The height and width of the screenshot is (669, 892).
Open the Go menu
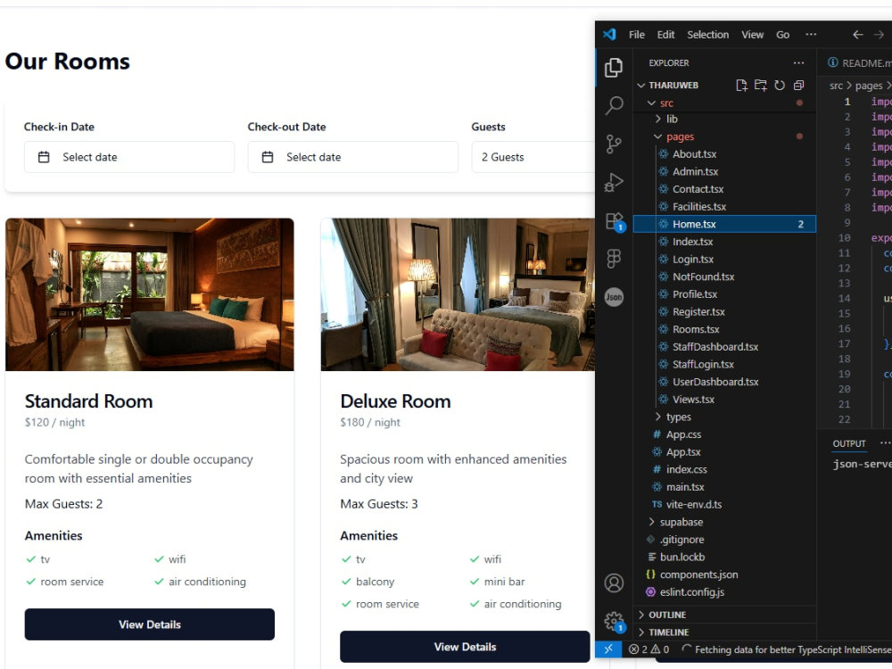[x=783, y=35]
